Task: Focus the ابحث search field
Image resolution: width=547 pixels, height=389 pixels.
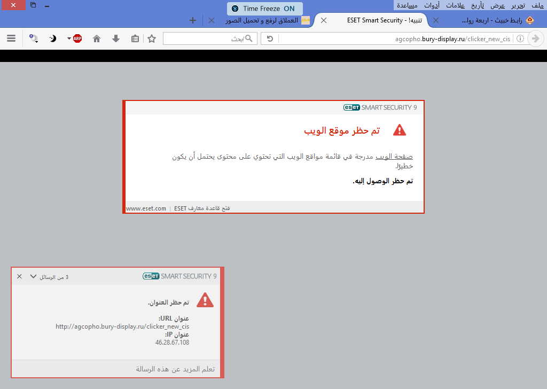Action: click(210, 38)
